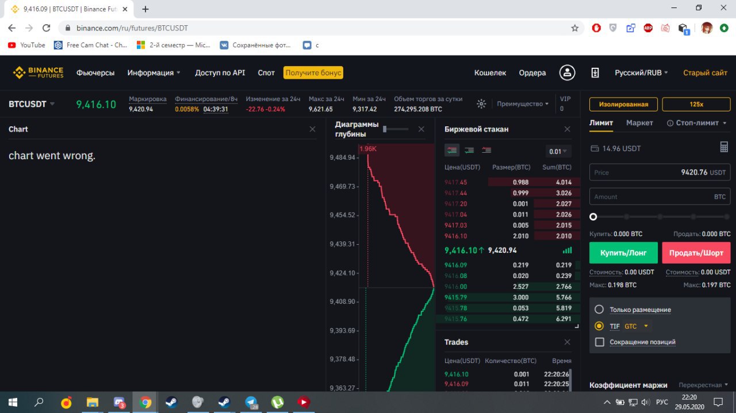Click ask price 9417.45 in order book
This screenshot has width=736, height=413.
coord(456,182)
